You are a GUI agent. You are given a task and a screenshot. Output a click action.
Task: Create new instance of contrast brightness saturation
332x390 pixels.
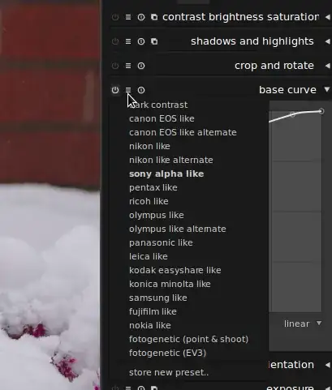coord(154,17)
